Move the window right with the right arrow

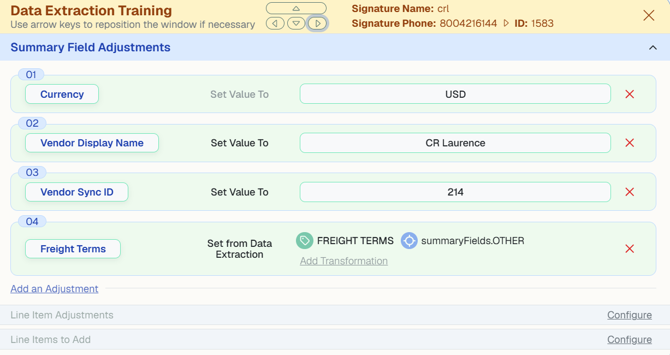(x=317, y=23)
